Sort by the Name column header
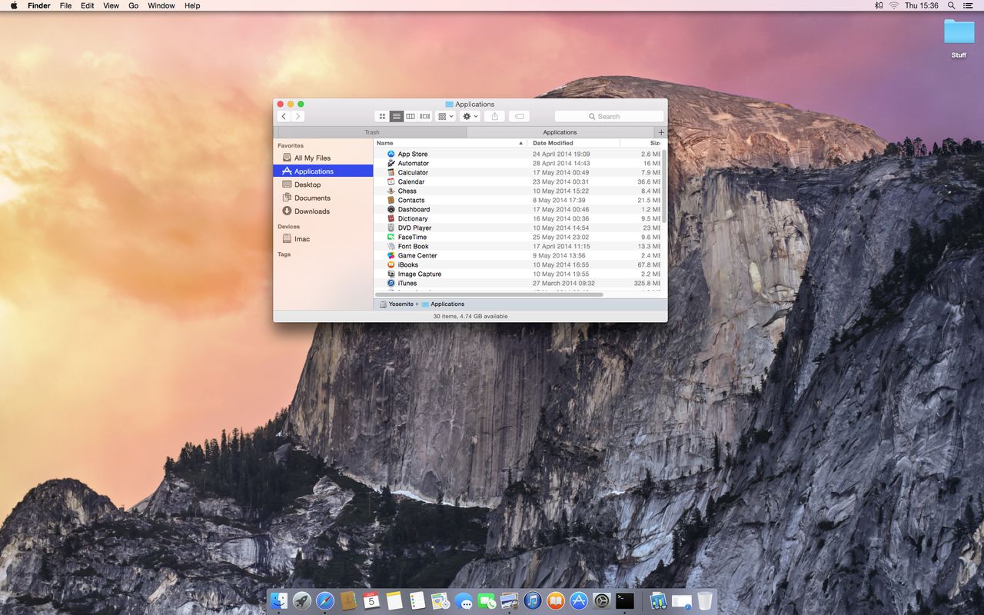 [x=450, y=143]
